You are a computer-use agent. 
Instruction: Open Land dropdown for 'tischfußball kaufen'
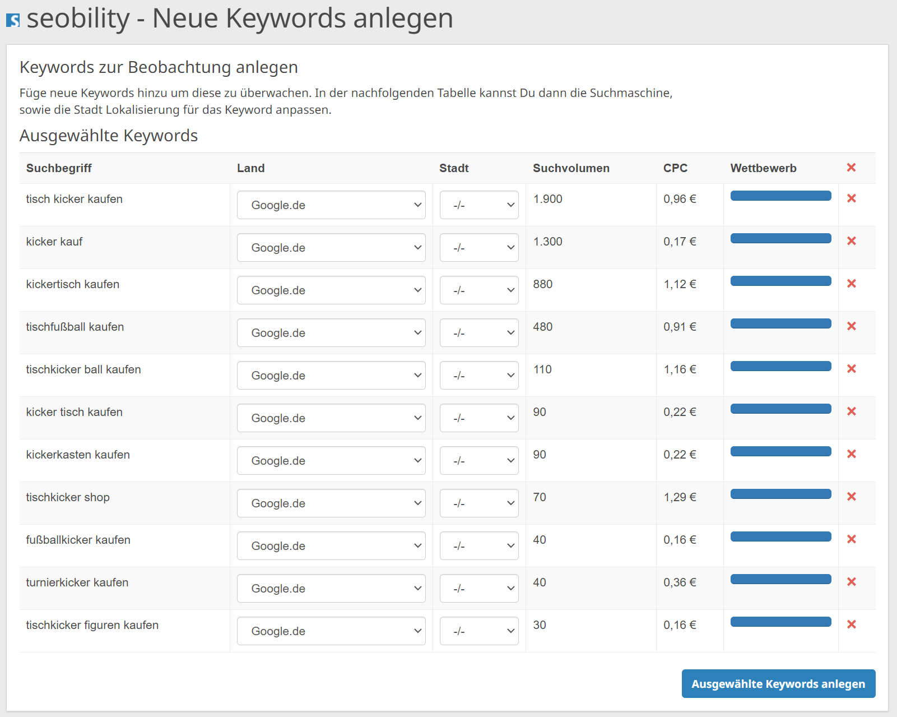(x=331, y=333)
